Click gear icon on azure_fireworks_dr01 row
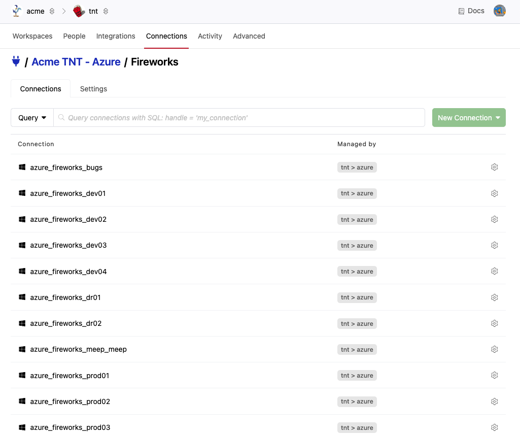Viewport: 520px width, 435px height. [x=494, y=297]
